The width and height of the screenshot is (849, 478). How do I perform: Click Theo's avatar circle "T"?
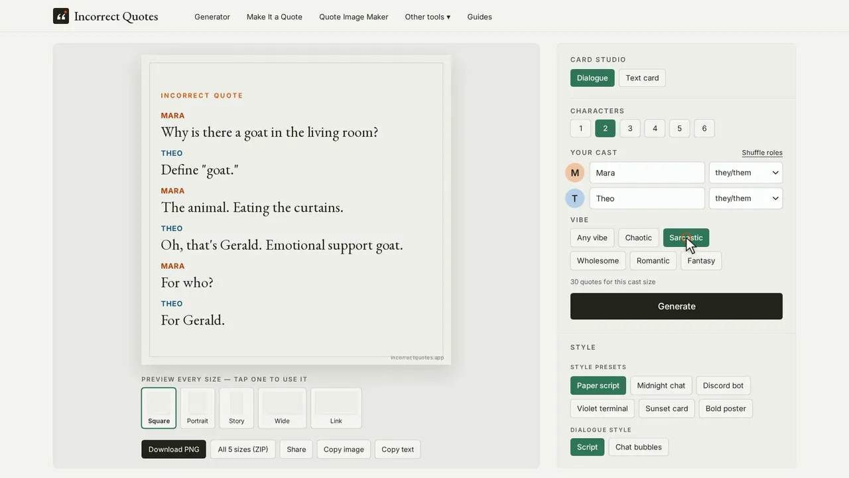pyautogui.click(x=575, y=199)
